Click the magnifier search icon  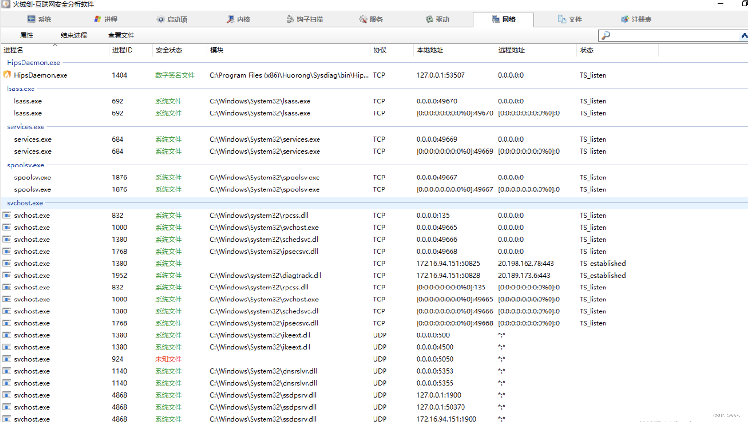click(606, 35)
